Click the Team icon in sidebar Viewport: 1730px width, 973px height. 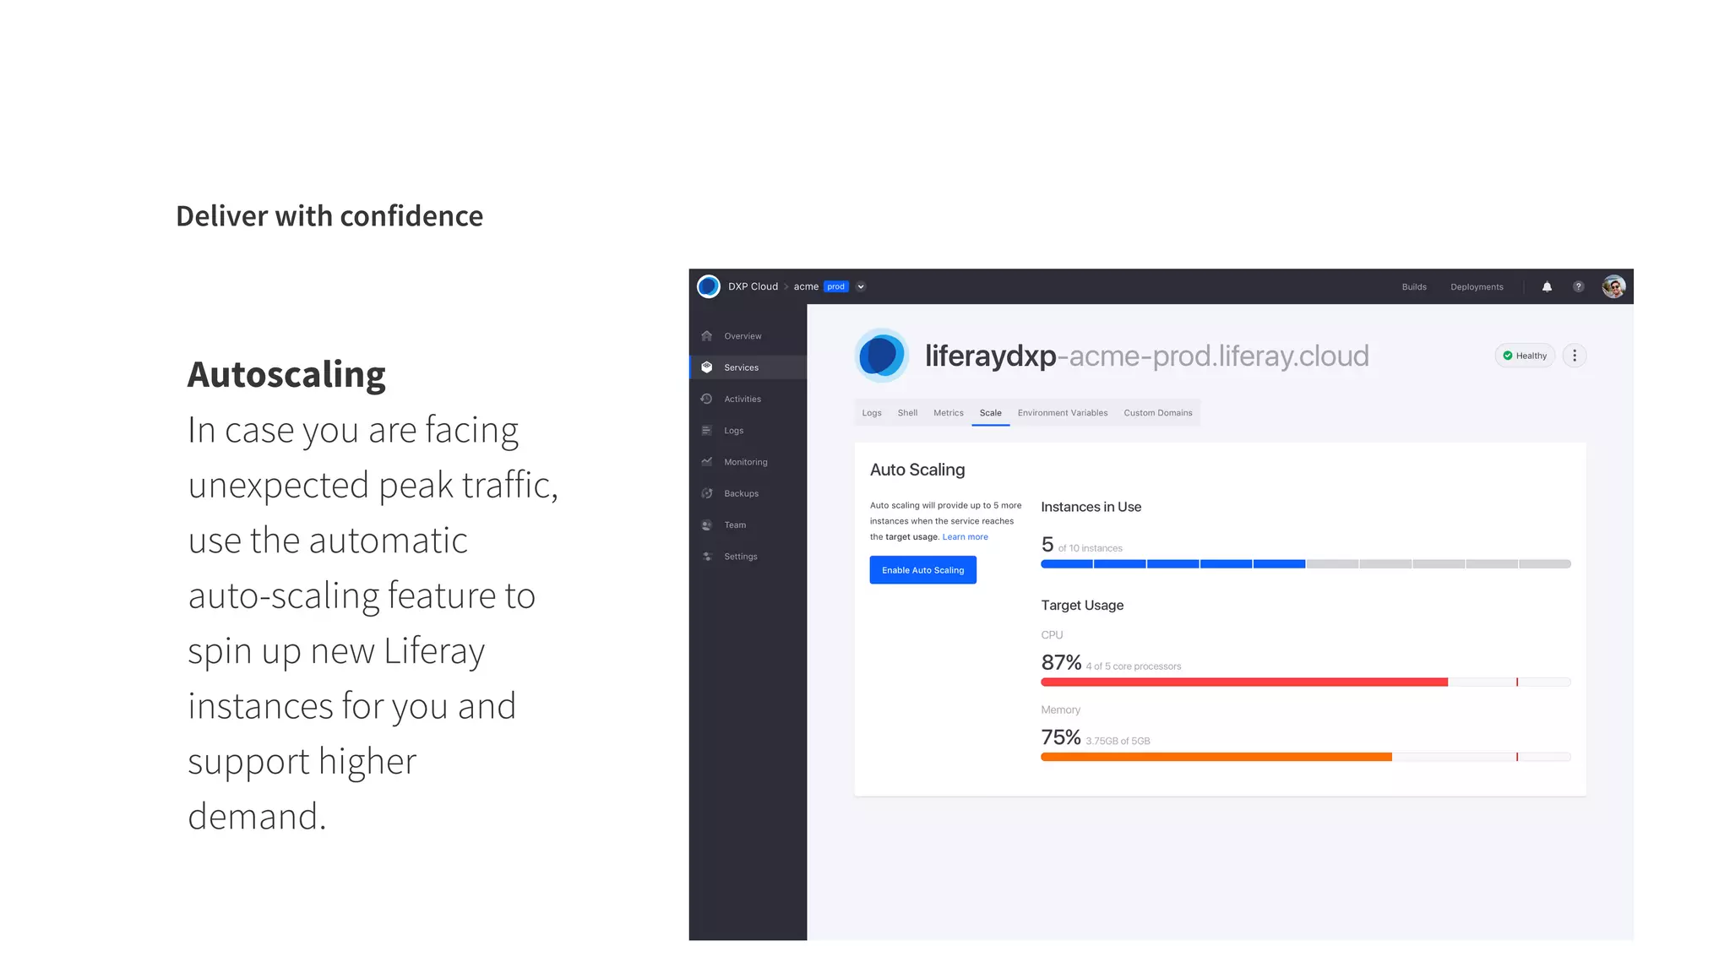click(707, 525)
